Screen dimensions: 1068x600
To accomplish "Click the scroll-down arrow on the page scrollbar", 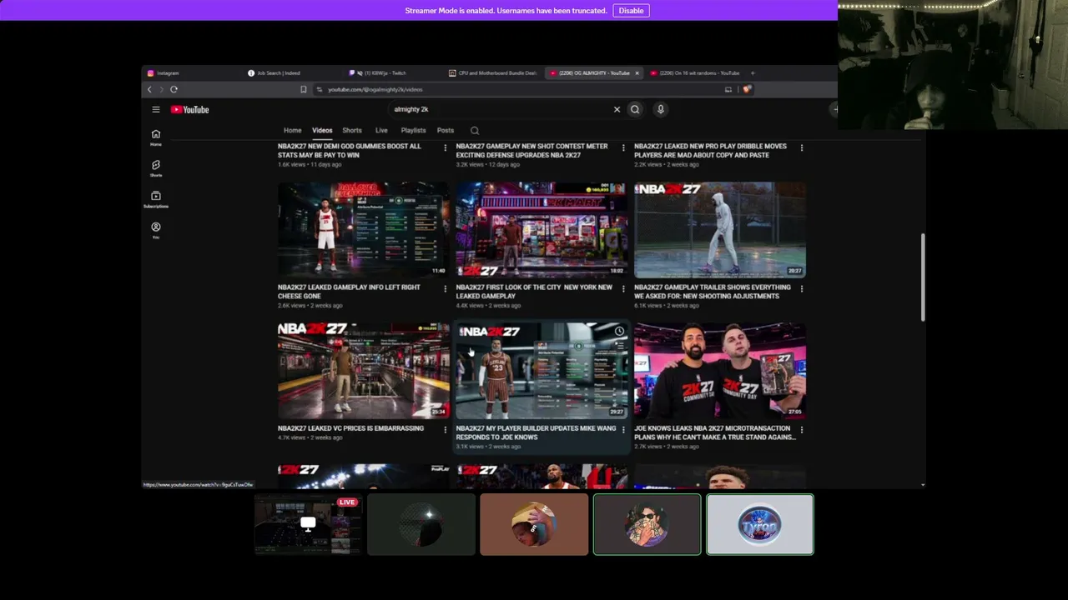I will click(x=923, y=484).
